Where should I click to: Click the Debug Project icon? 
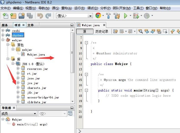136,16
